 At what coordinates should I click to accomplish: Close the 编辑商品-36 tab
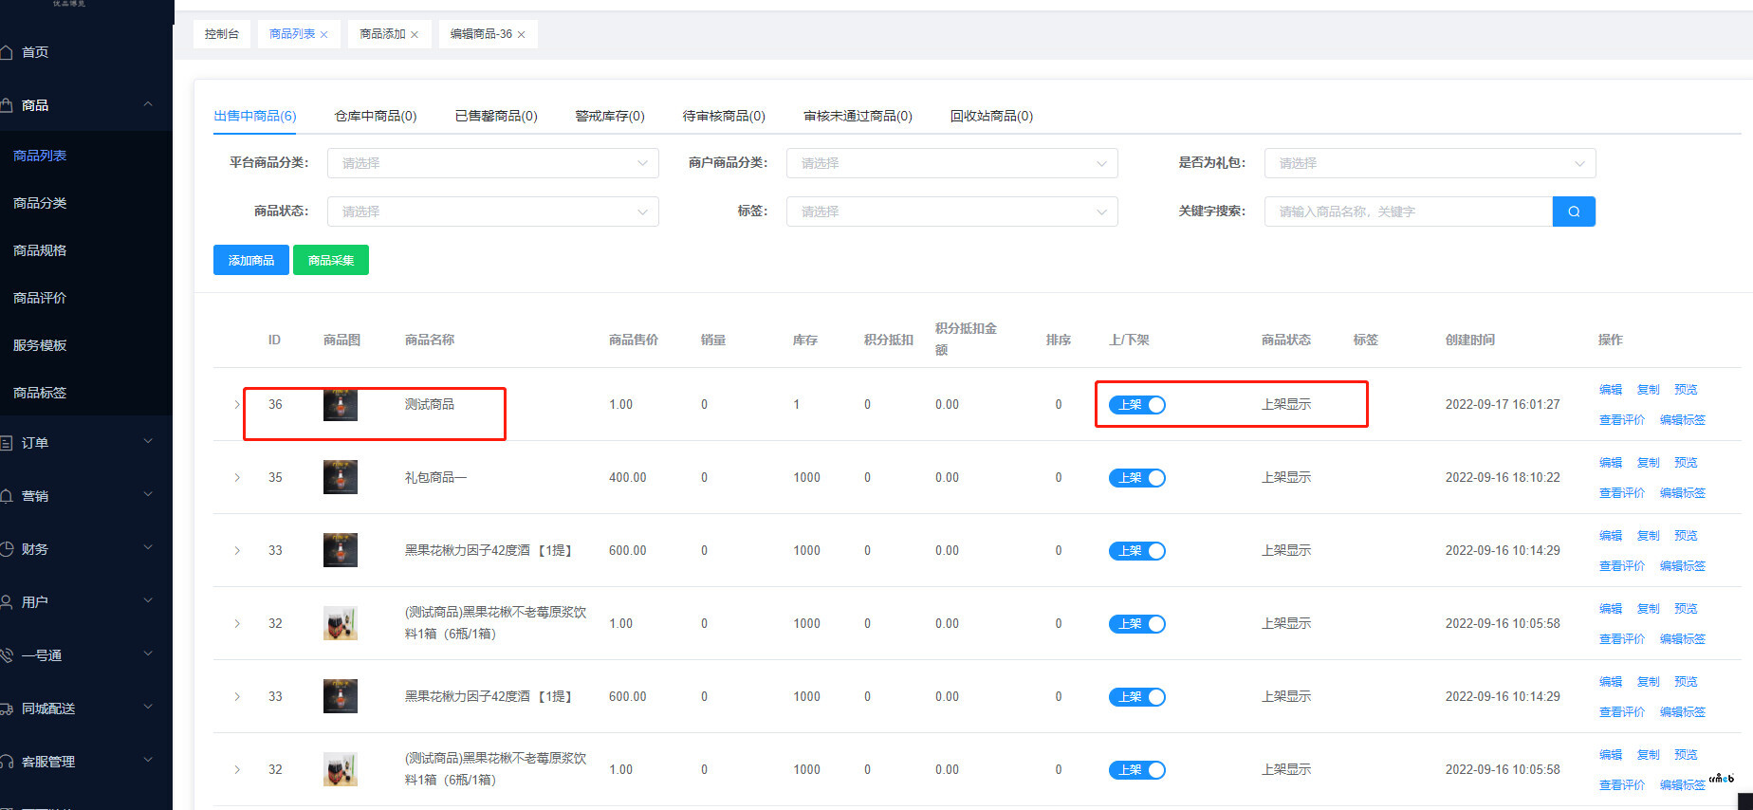point(521,35)
